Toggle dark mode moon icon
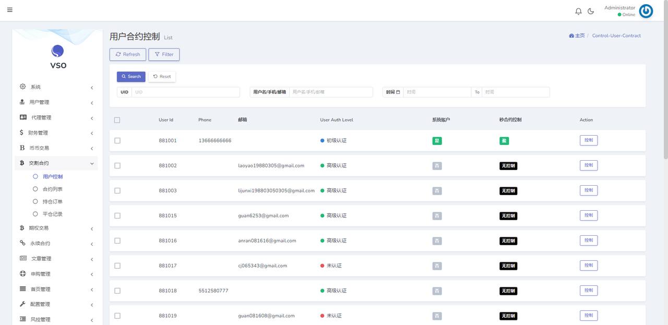Screen dimensions: 668x325 [591, 11]
